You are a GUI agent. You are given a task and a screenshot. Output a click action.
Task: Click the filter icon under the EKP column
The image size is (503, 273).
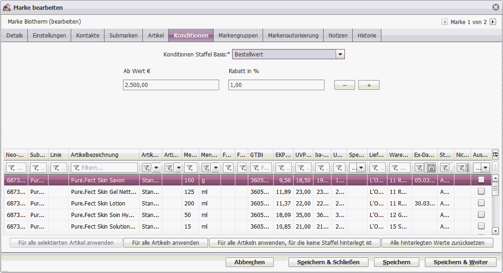pos(281,168)
